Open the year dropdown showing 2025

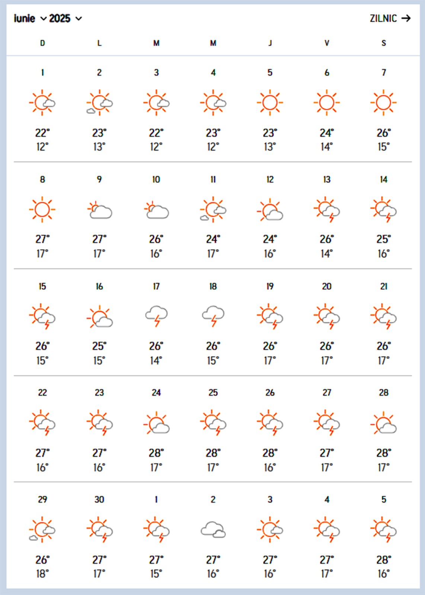[x=65, y=19]
